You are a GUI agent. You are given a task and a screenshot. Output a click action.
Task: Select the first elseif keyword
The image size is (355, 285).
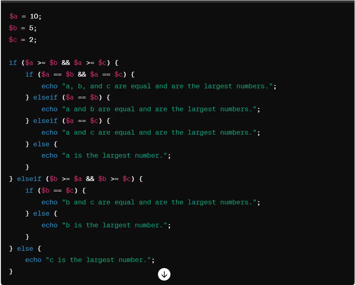(45, 97)
